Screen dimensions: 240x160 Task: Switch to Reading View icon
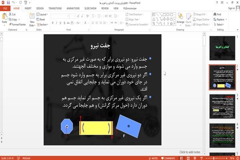pyautogui.click(x=195, y=158)
